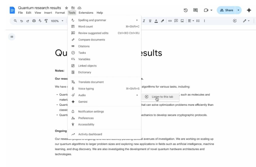Open the text color picker

pos(156,21)
